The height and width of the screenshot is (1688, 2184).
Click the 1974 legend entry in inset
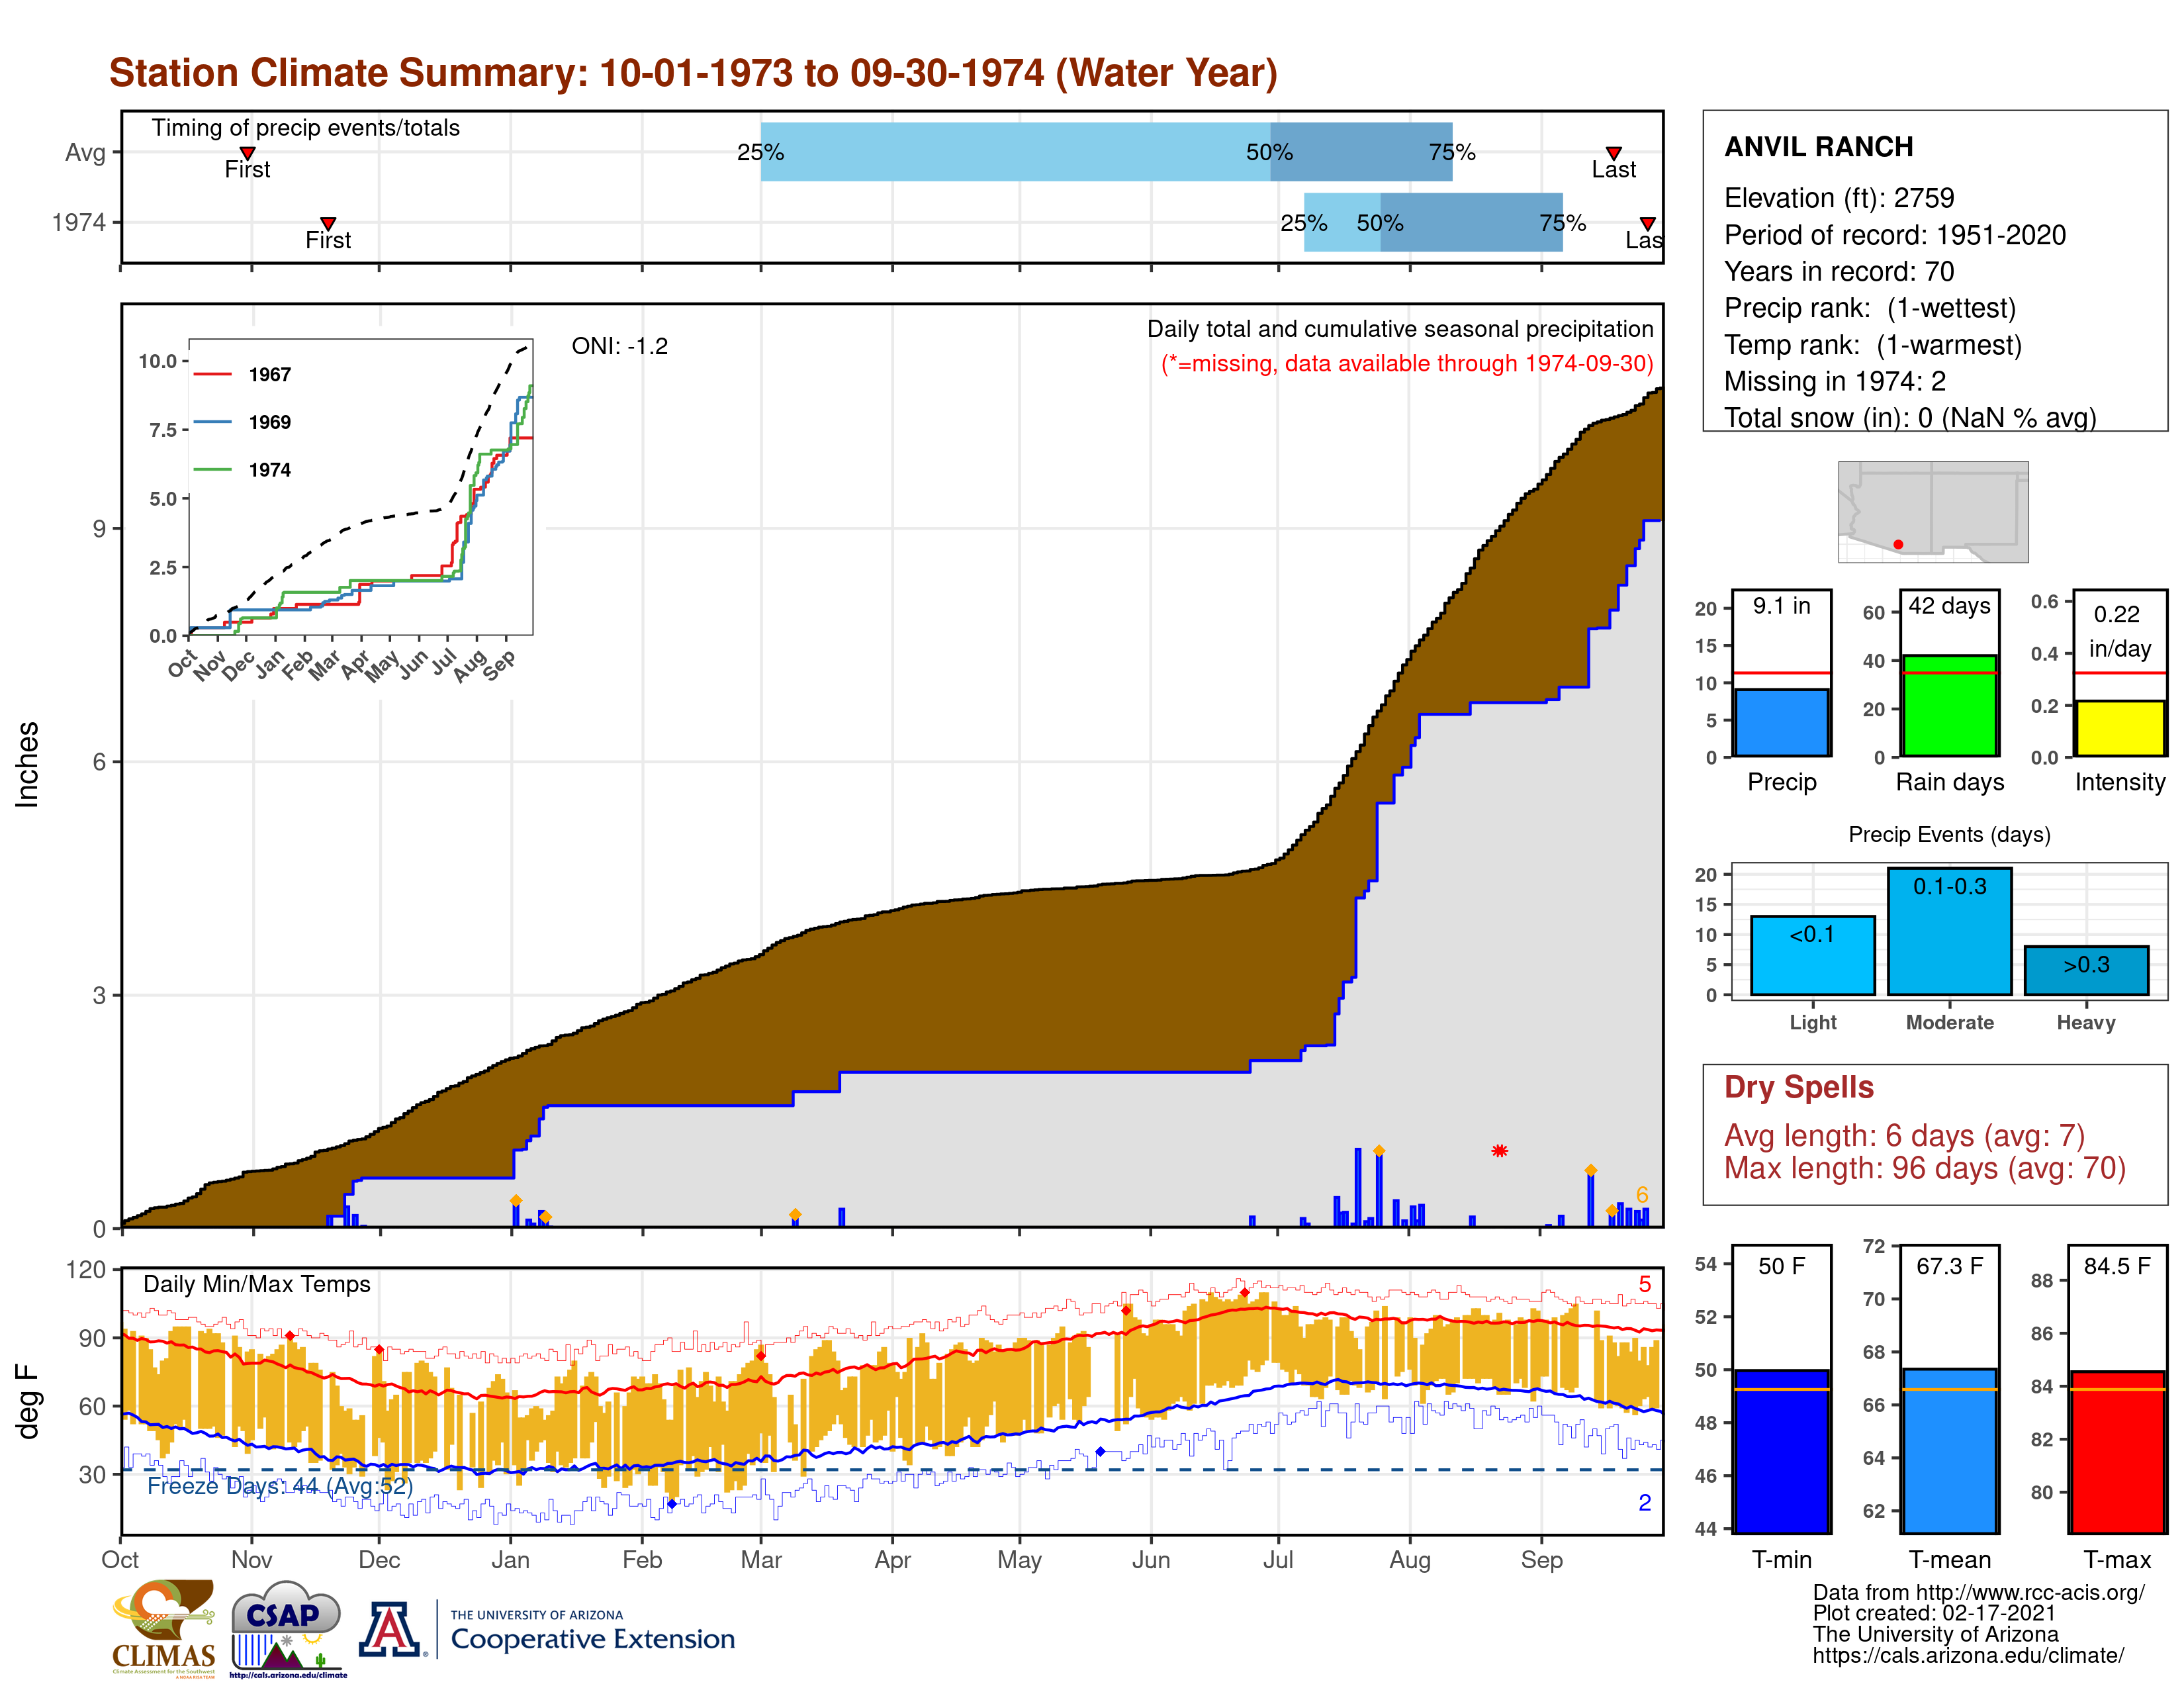click(243, 470)
